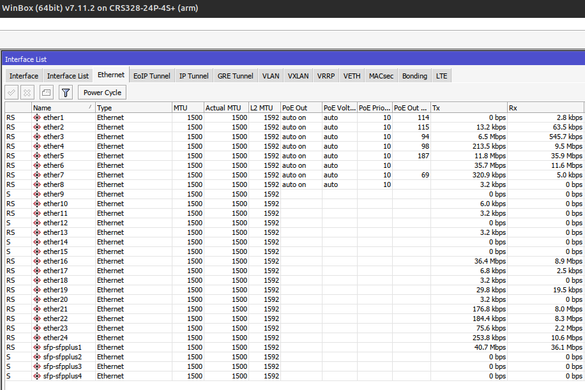Click the Enable checkmark toolbar icon

pos(11,93)
